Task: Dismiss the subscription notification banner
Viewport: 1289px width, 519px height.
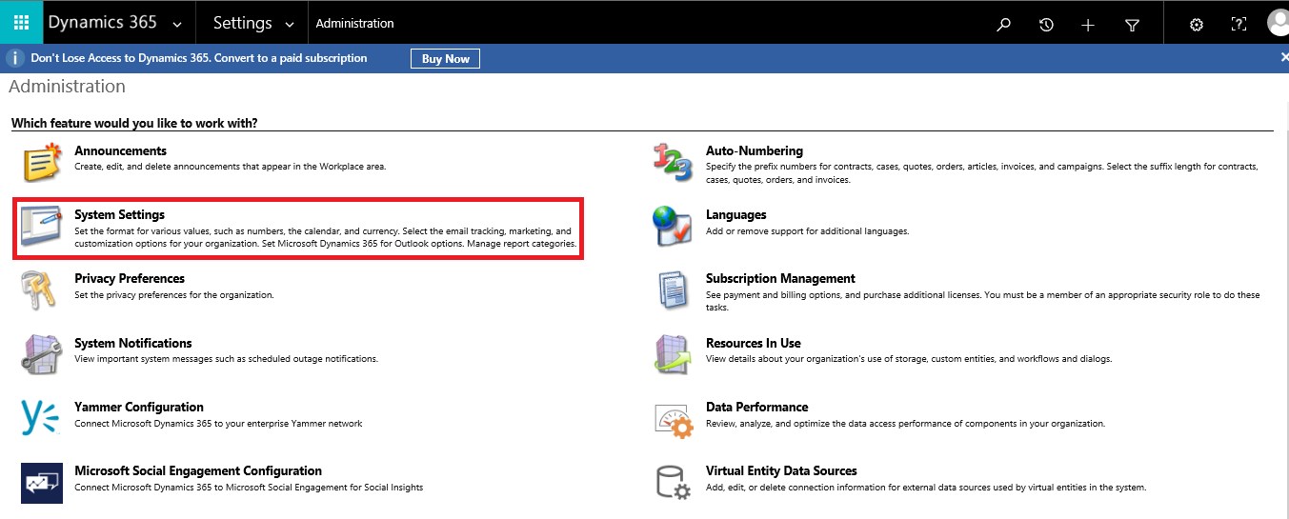Action: pyautogui.click(x=1283, y=58)
